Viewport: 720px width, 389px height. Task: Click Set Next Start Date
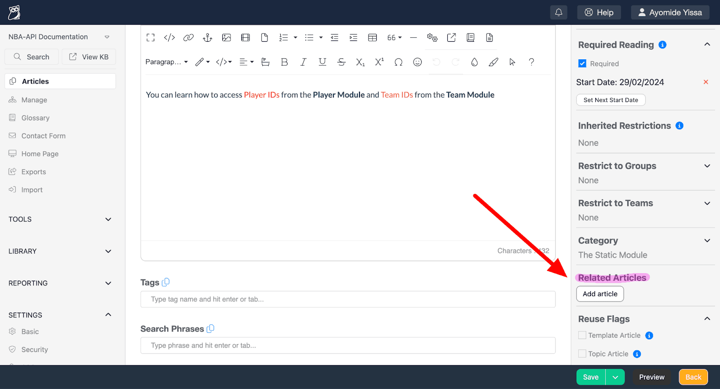click(611, 100)
